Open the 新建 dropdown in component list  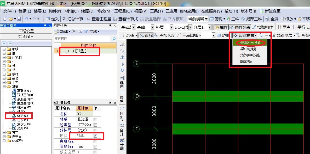62,32
